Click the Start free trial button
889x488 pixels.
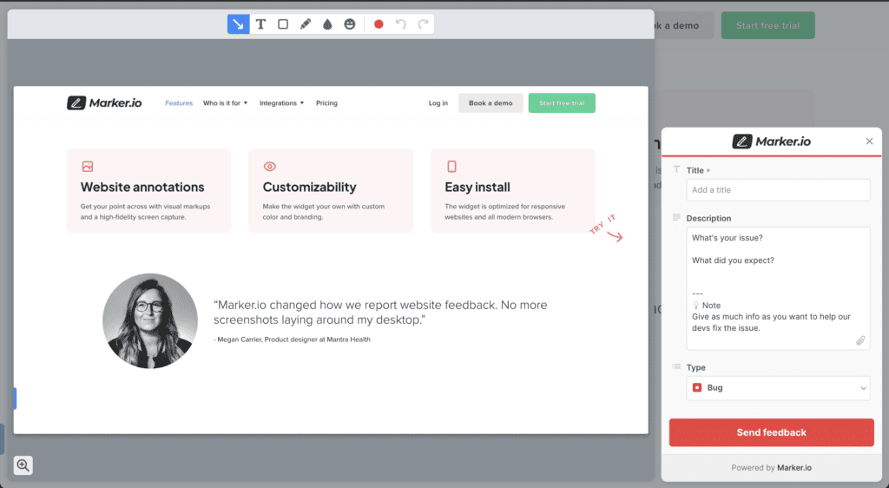tap(561, 103)
